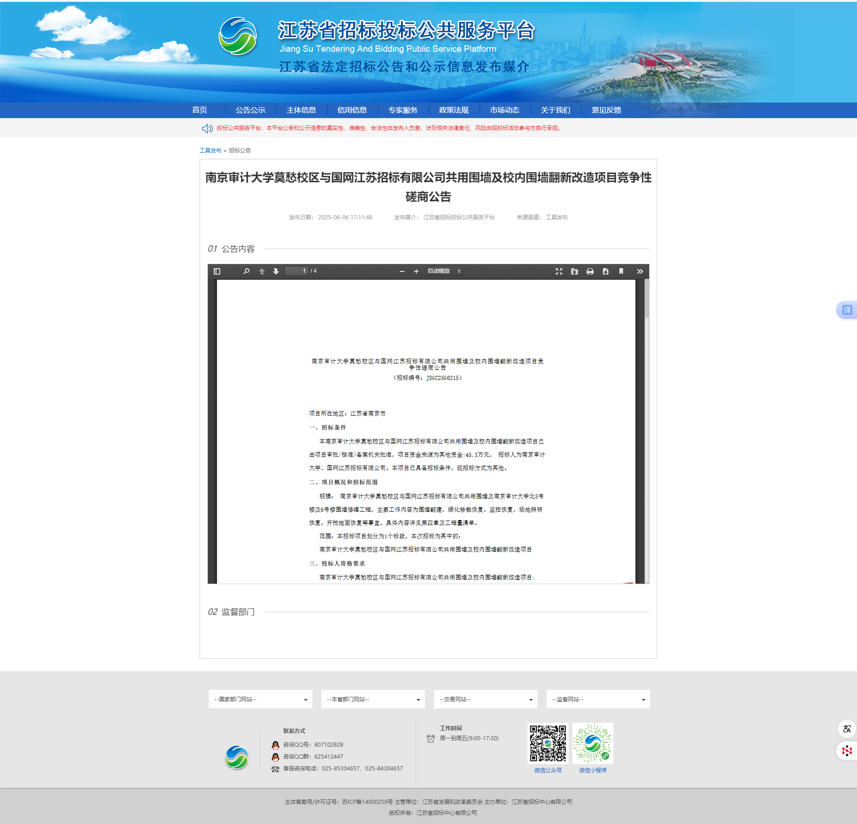Click the clock icon beside working hours

431,738
